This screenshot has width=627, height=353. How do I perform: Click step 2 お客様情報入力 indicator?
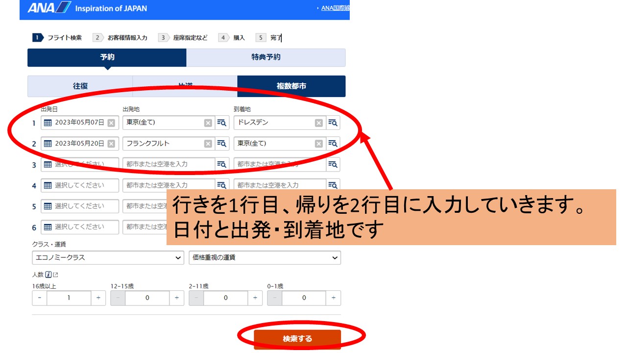120,38
